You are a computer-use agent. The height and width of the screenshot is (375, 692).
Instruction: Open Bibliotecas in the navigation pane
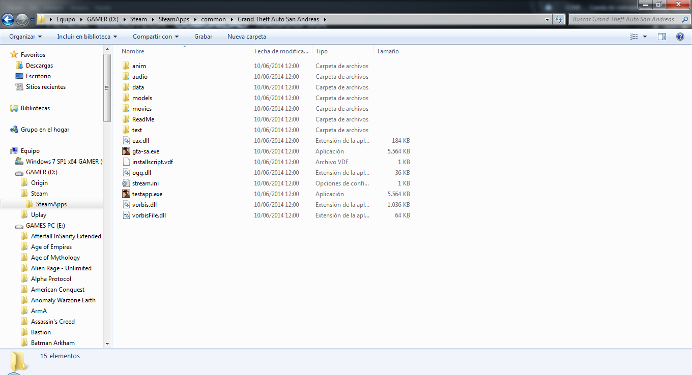(35, 108)
